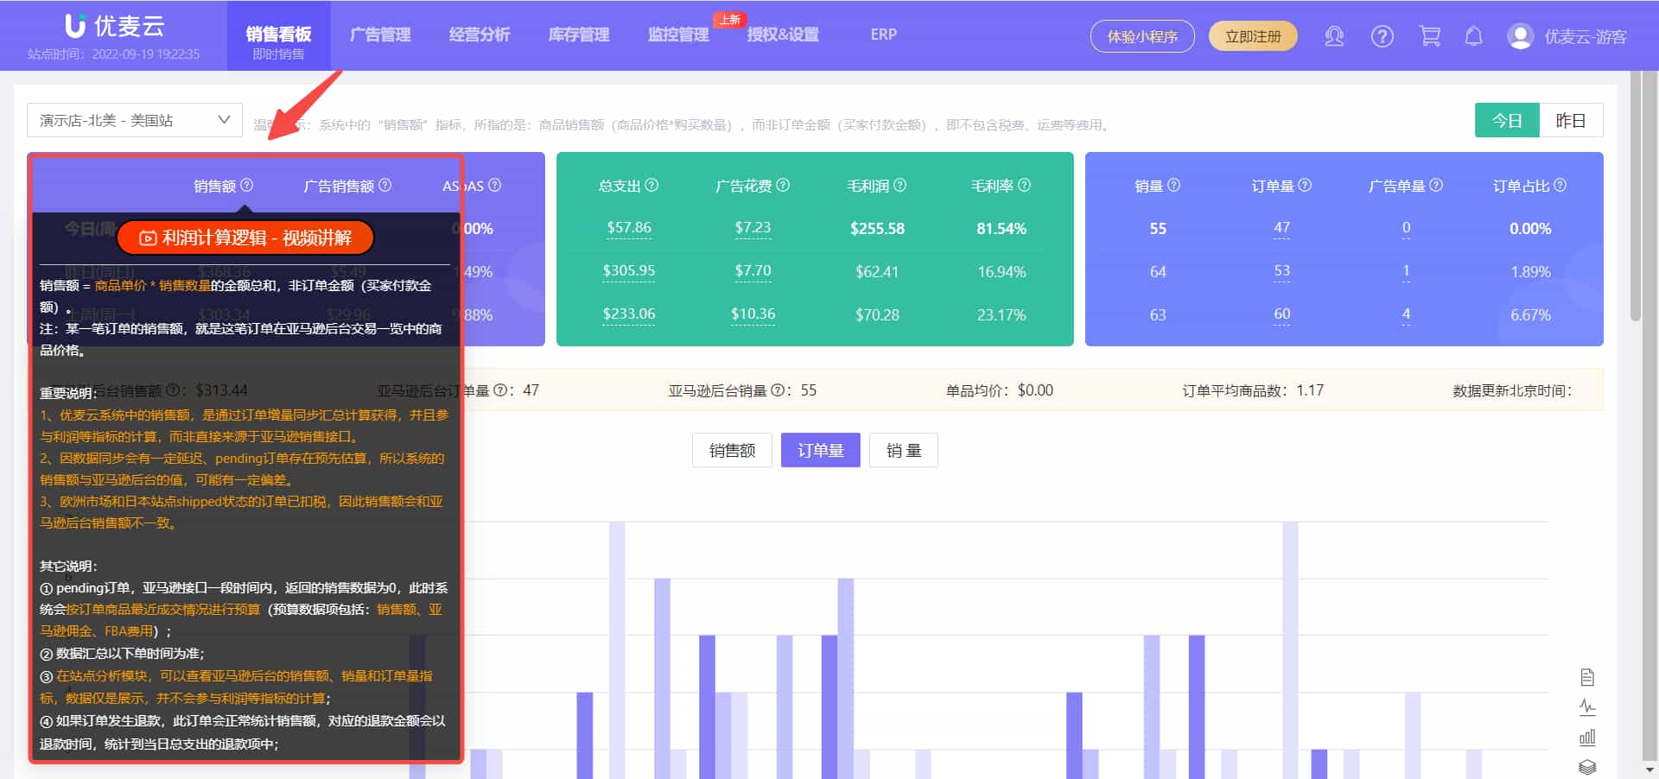1659x779 pixels.
Task: Switch chart to line view icon
Action: point(1587,707)
